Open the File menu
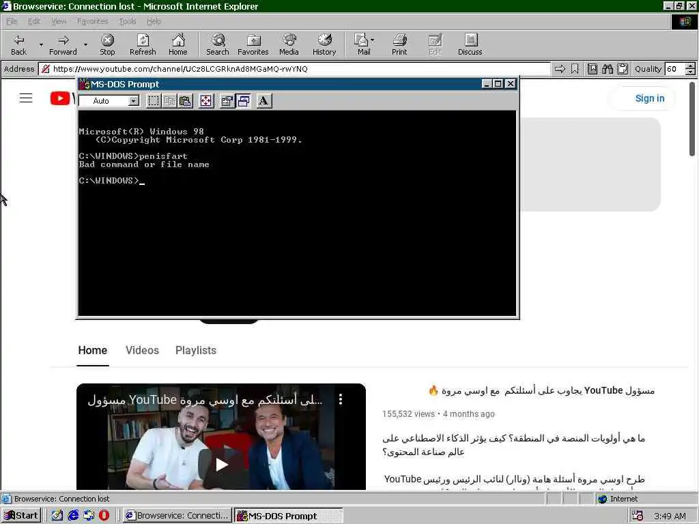The image size is (699, 524). (x=12, y=21)
